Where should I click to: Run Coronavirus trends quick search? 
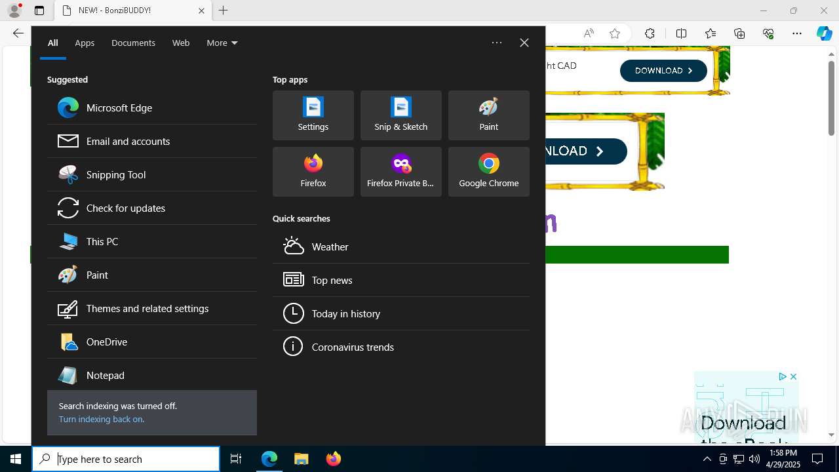click(401, 347)
